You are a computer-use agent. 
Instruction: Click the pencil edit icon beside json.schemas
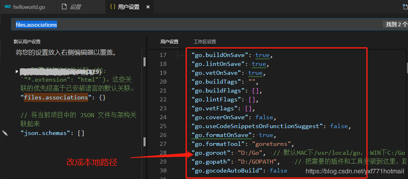pos(5,133)
